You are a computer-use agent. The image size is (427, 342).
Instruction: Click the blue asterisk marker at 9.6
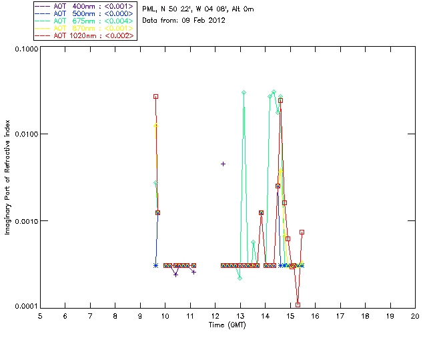(155, 265)
